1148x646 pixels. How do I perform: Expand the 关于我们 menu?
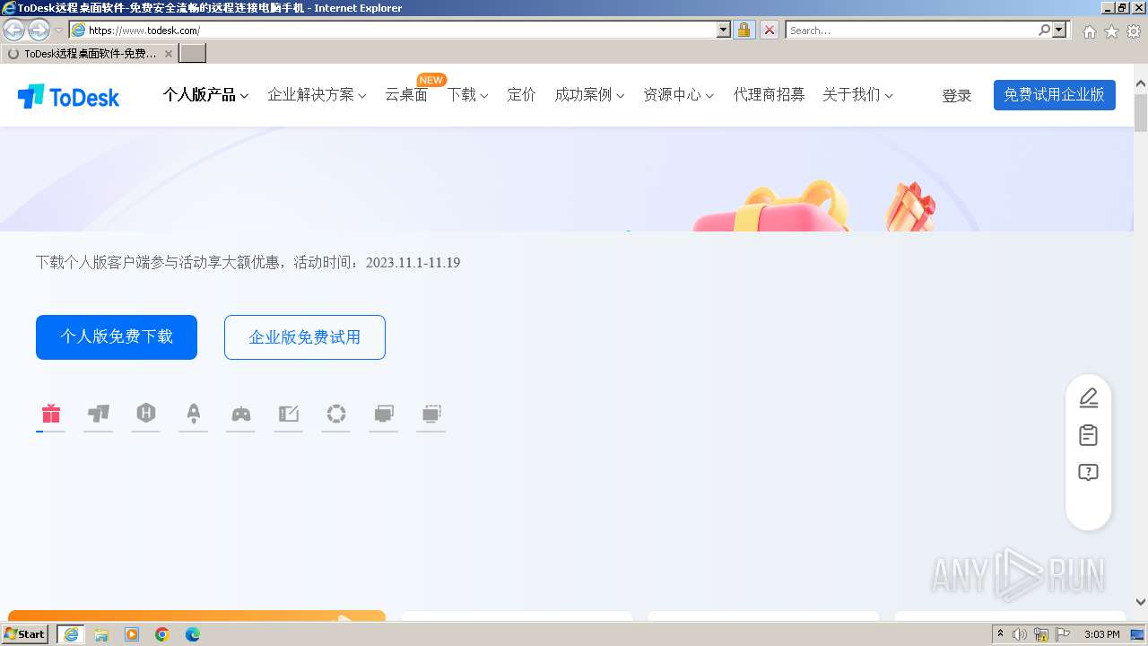[857, 94]
